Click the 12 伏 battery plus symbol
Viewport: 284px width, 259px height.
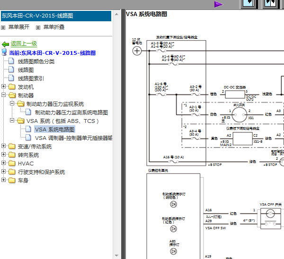137,51
